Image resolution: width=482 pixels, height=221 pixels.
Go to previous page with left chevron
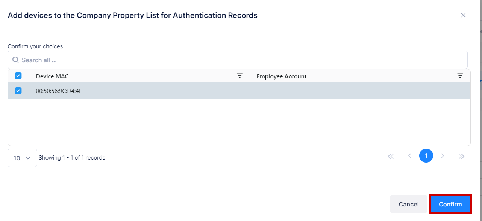tap(409, 155)
